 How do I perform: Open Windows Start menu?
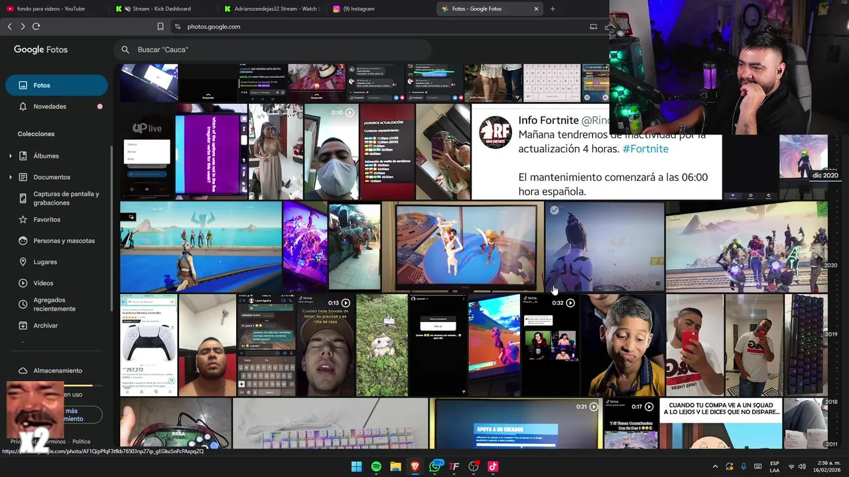[x=356, y=466]
